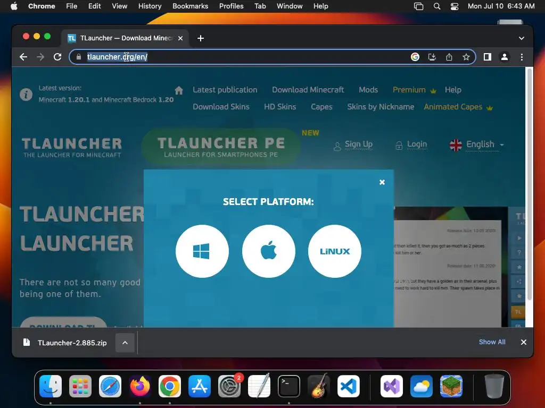Open the Apple menu
545x408 pixels.
click(x=14, y=6)
